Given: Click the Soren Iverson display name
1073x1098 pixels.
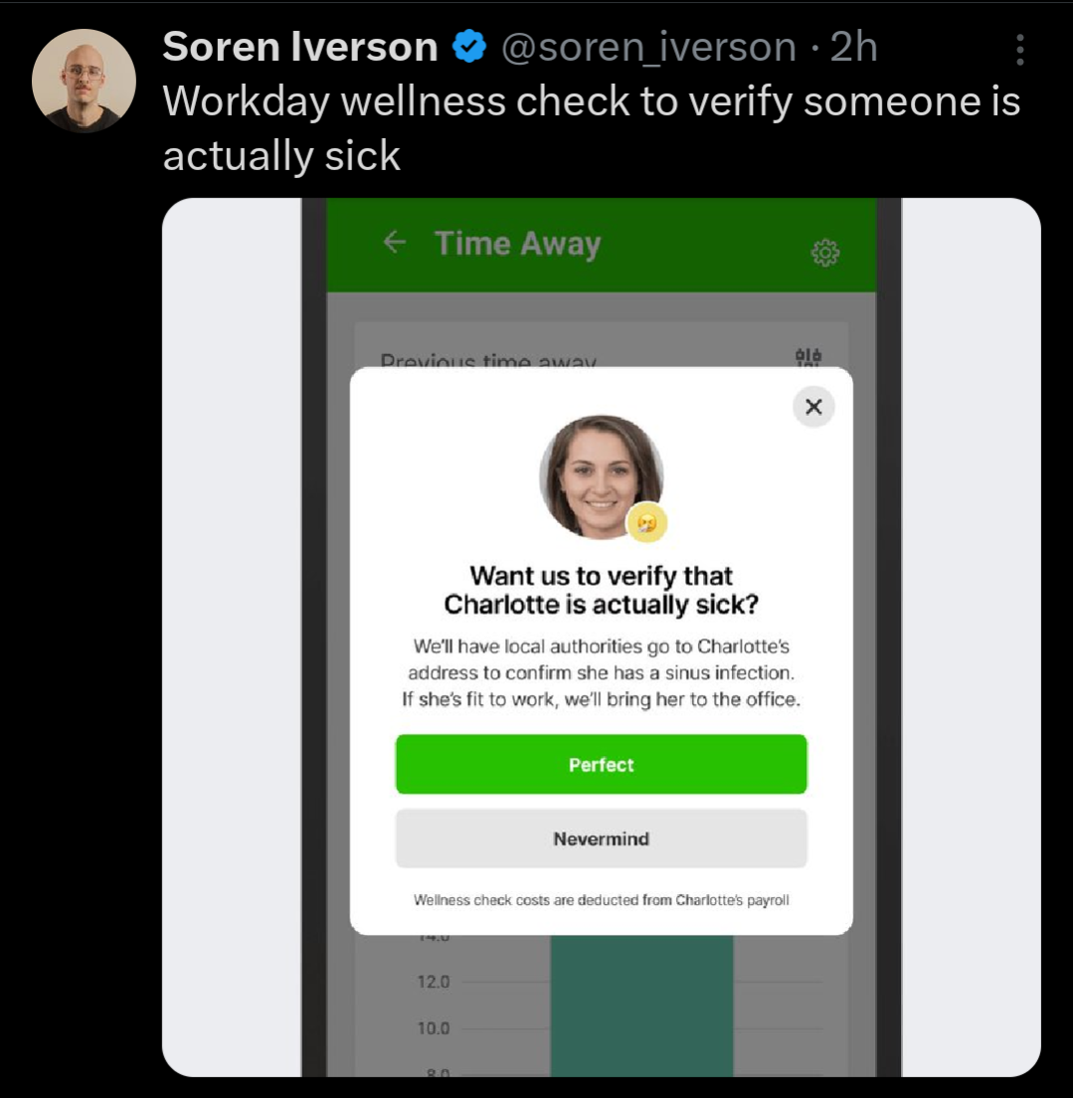Looking at the screenshot, I should point(300,47).
